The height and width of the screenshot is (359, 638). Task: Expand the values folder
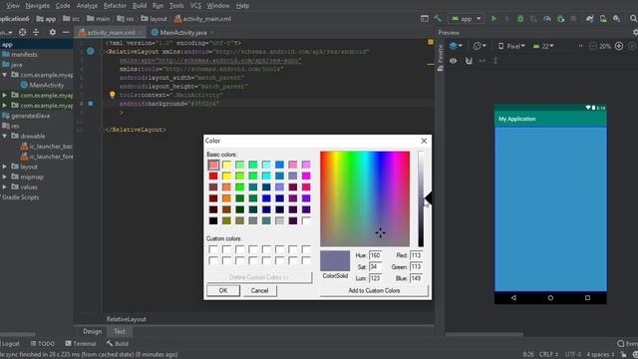pyautogui.click(x=5, y=186)
